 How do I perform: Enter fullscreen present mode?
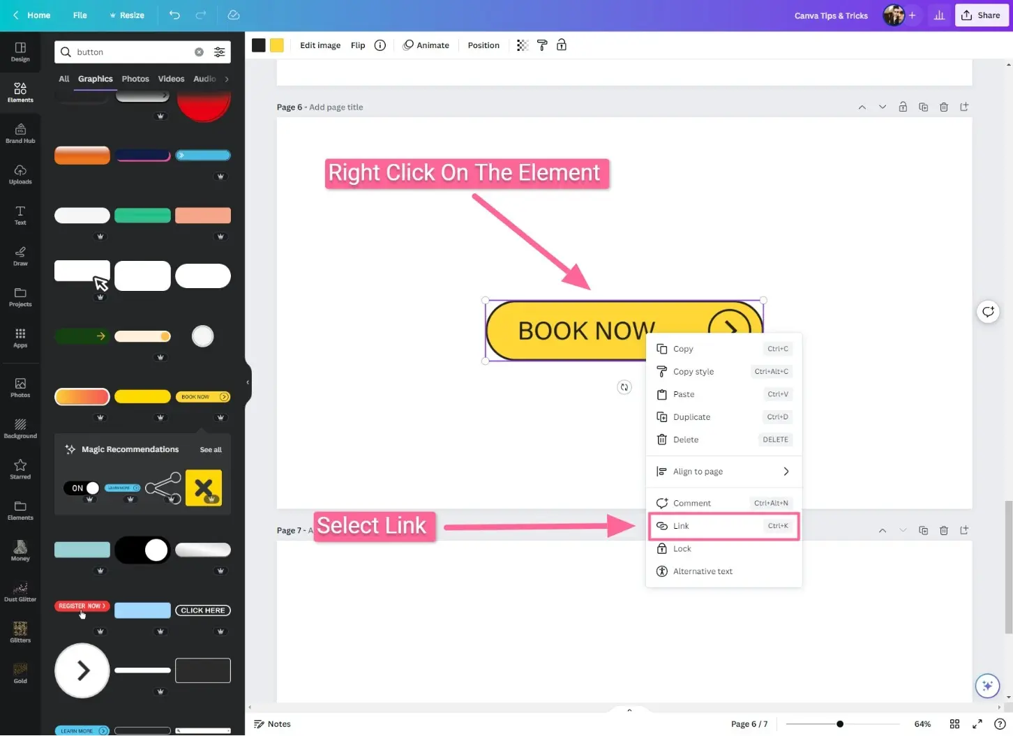coord(977,724)
